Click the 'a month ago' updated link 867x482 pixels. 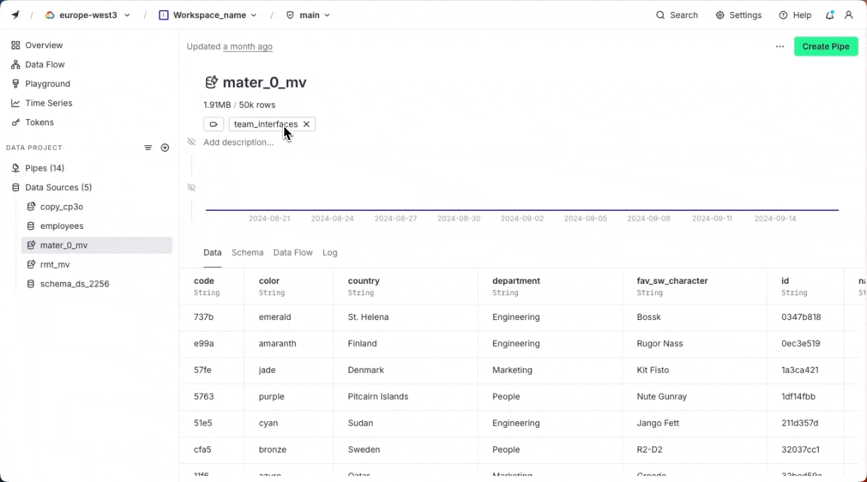[x=248, y=47]
